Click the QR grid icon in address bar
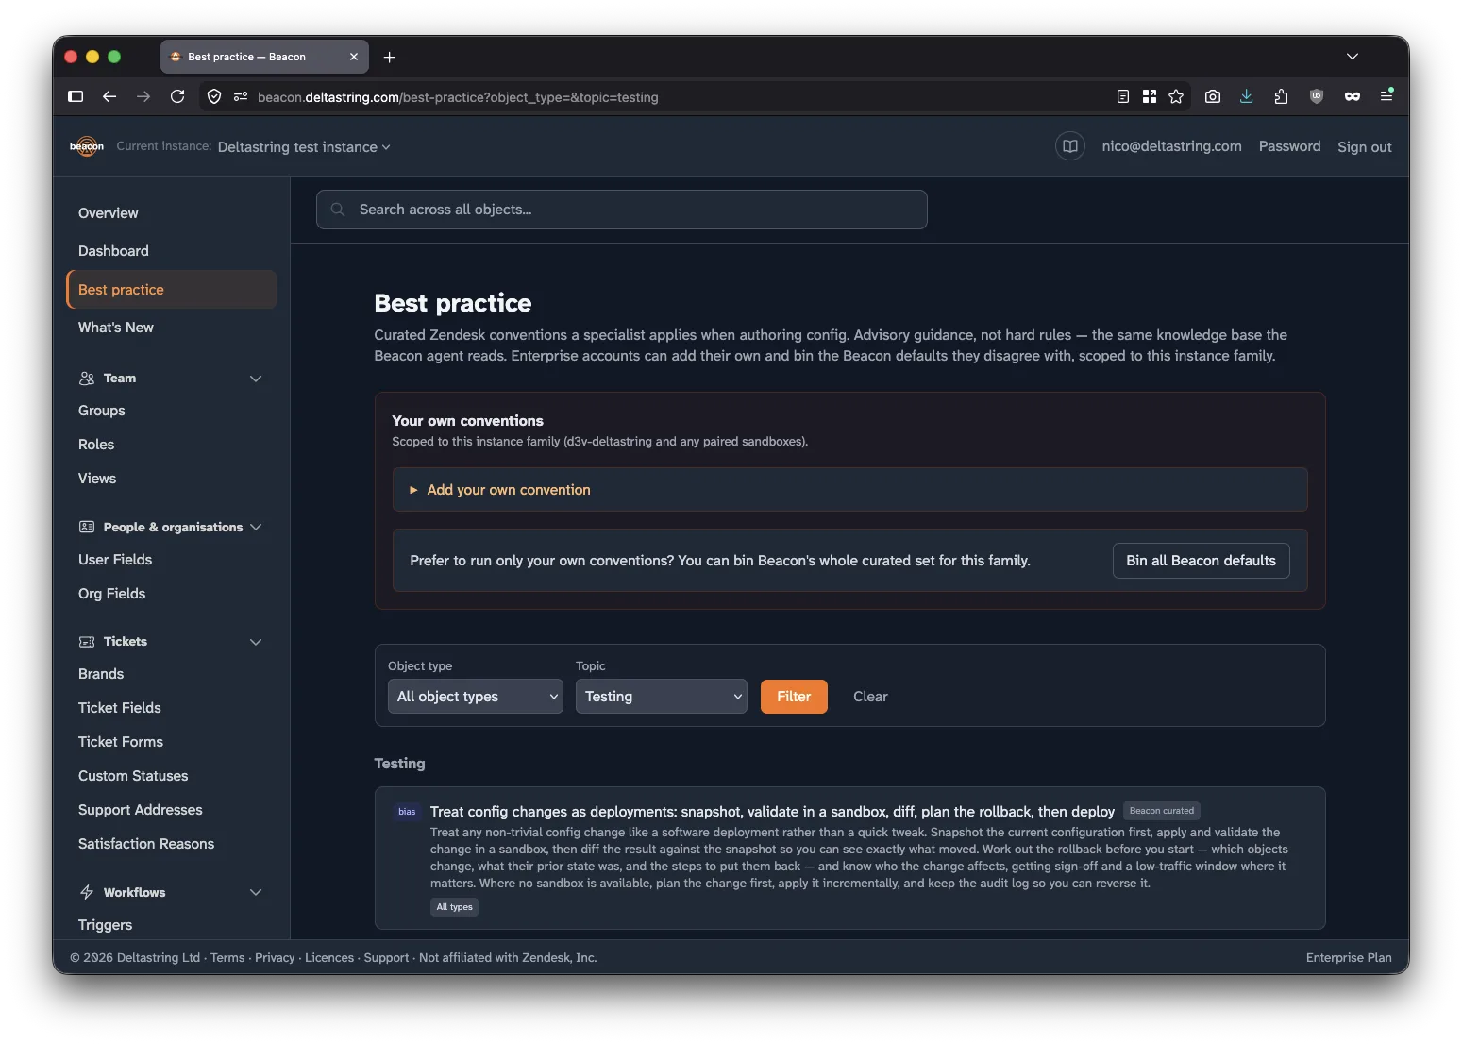Viewport: 1462px width, 1044px height. click(1149, 96)
